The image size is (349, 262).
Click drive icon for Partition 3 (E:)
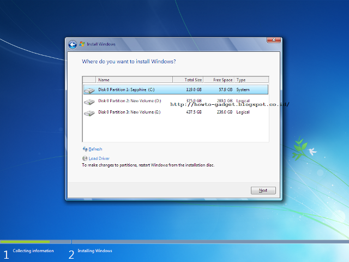tap(89, 113)
